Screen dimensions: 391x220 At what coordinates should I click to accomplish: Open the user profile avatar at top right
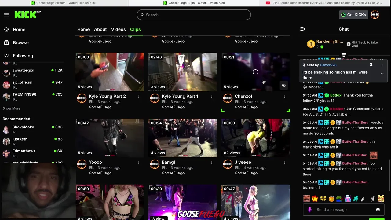[375, 15]
